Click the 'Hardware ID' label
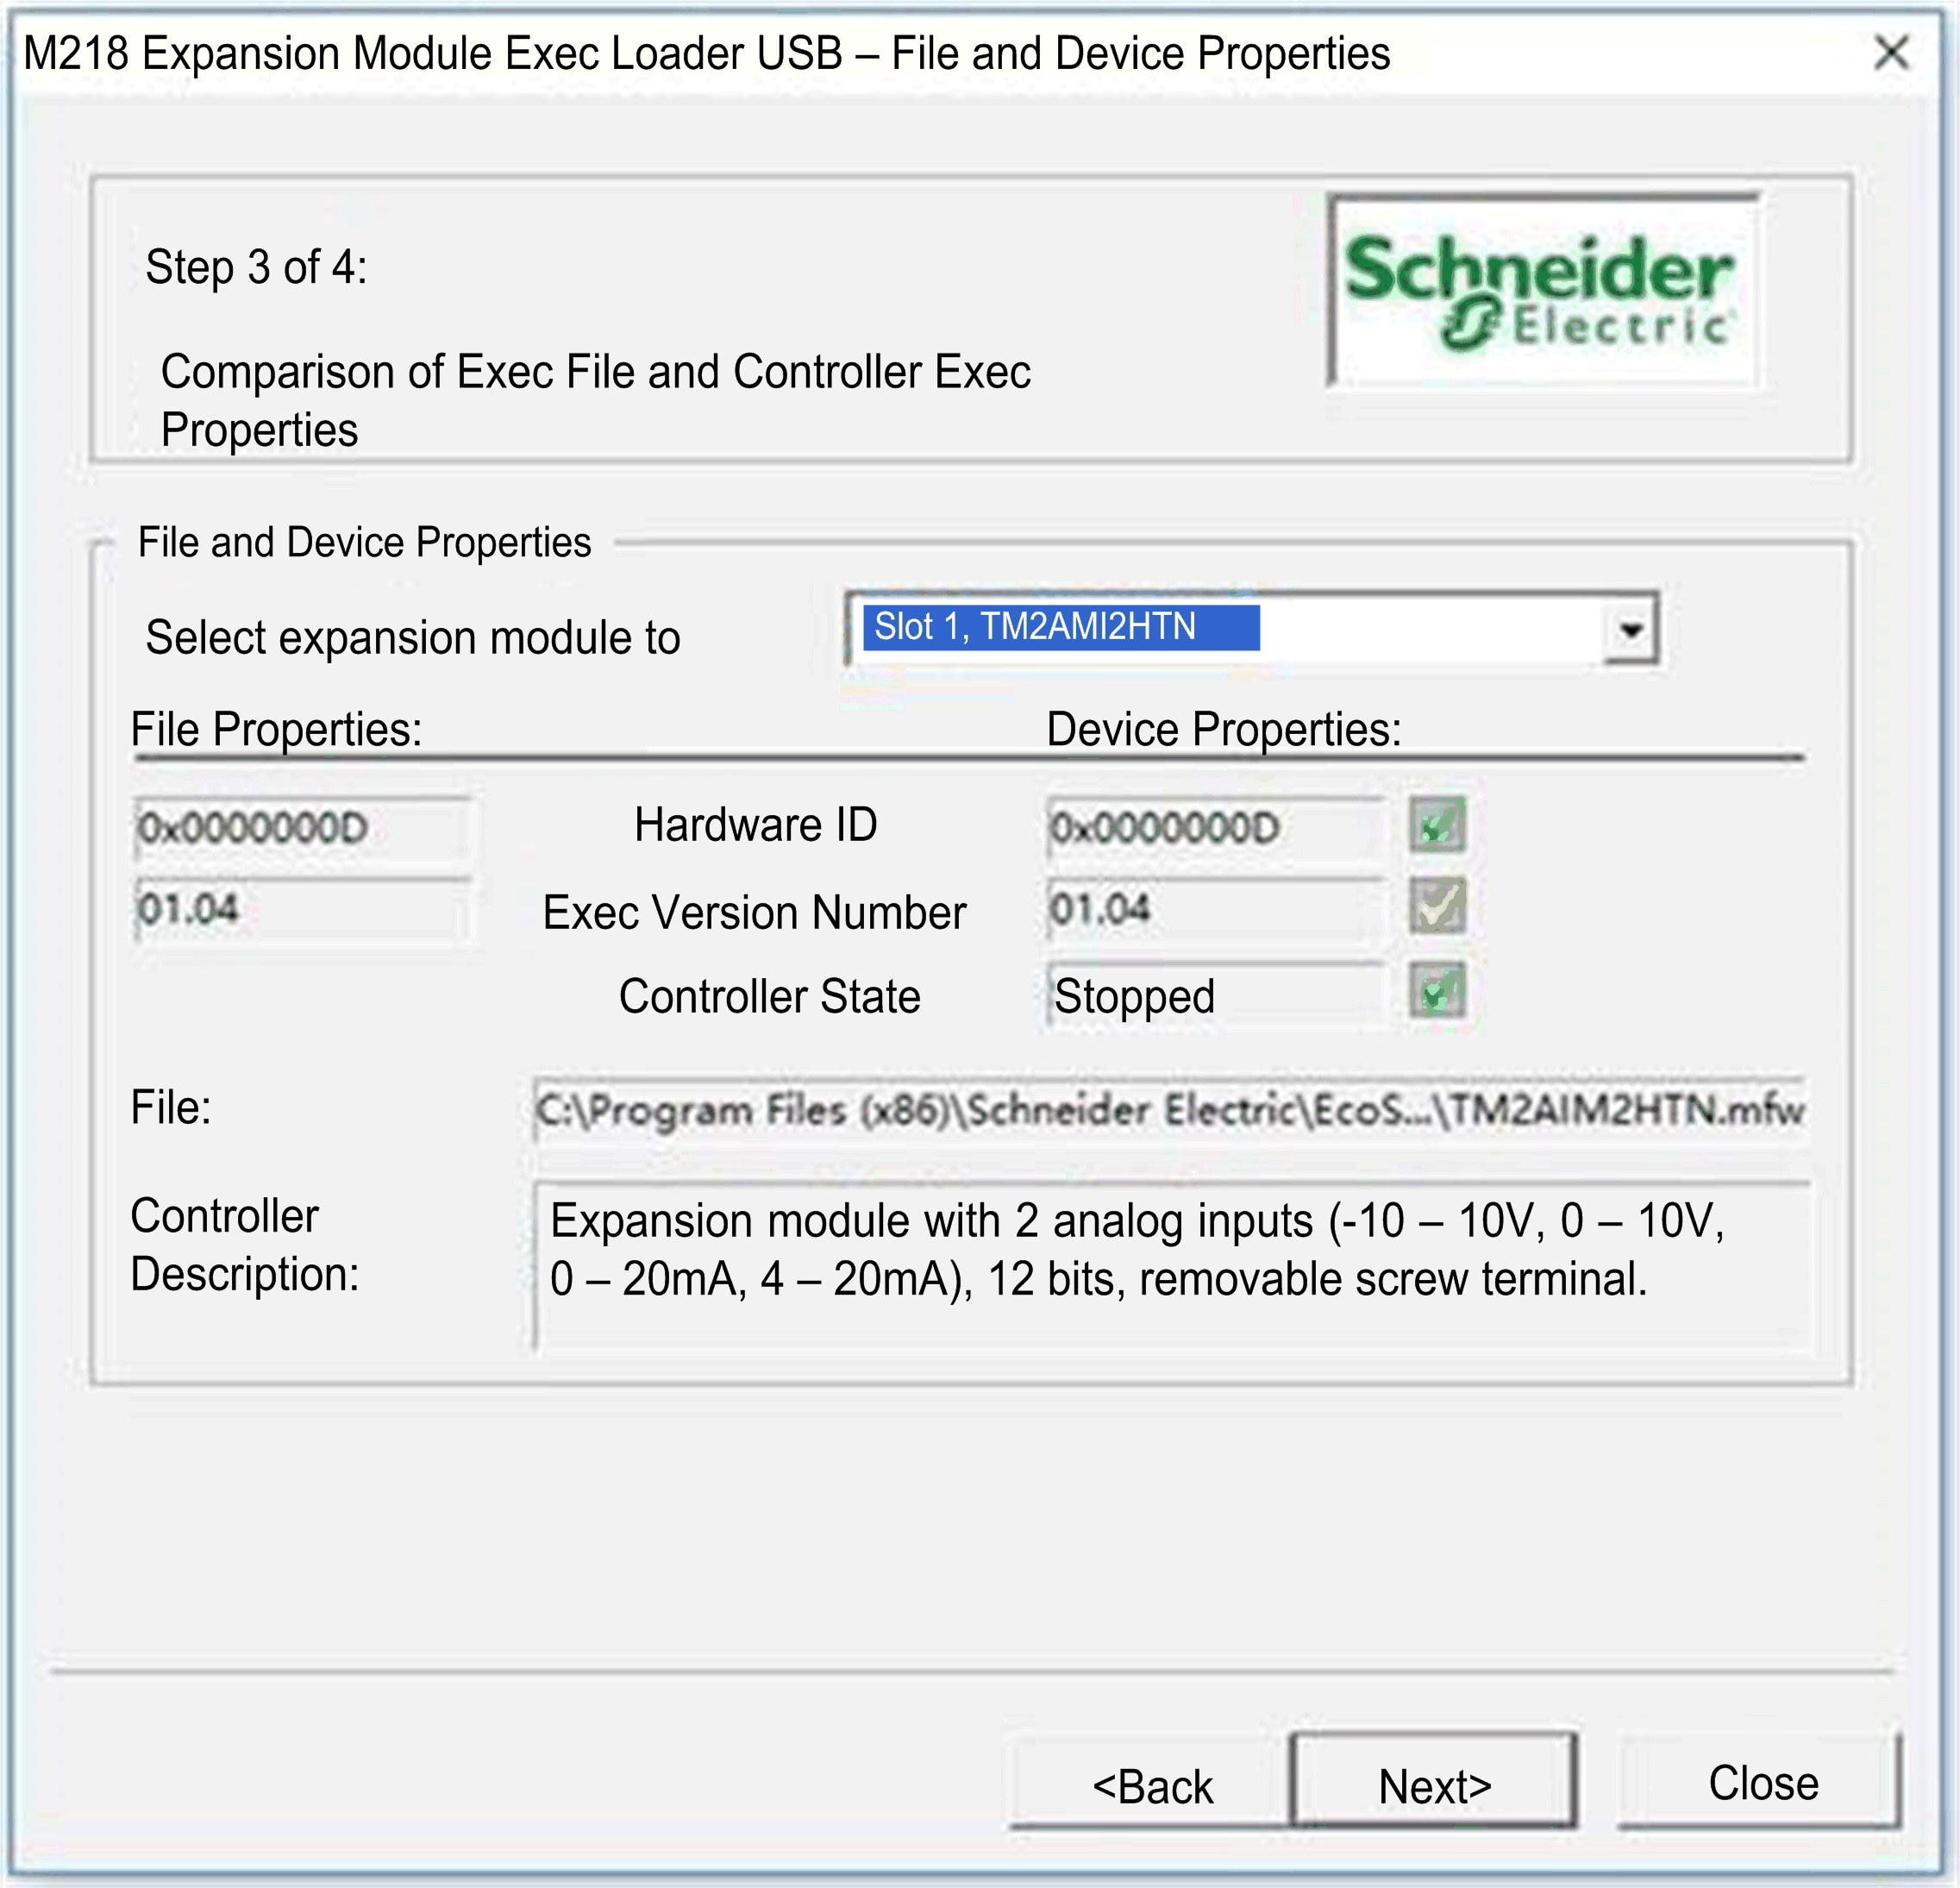 [755, 825]
